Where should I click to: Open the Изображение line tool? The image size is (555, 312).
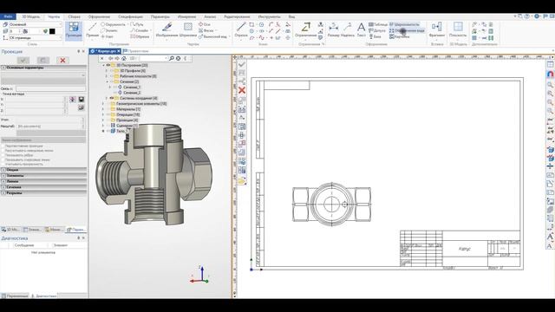point(166,30)
